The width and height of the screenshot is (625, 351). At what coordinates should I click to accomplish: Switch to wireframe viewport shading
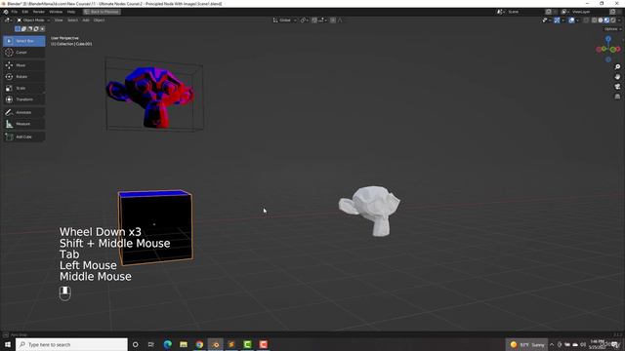[x=595, y=20]
